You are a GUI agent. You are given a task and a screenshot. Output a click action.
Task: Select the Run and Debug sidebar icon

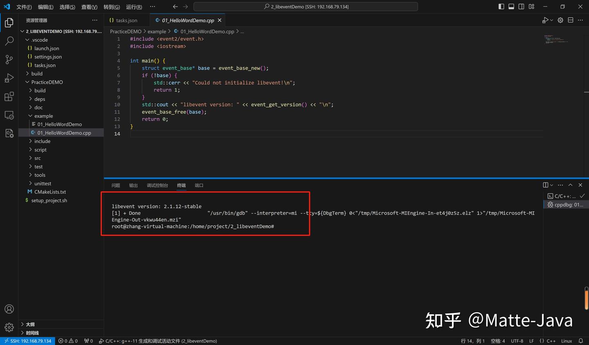pos(9,78)
